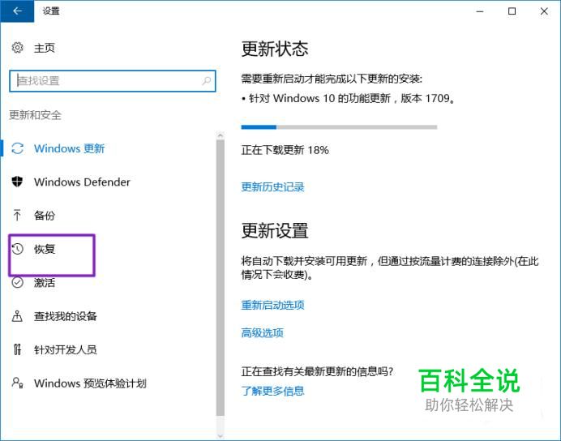561x441 pixels.
Task: Click the 正在下载更新 18% status text
Action: 285,150
